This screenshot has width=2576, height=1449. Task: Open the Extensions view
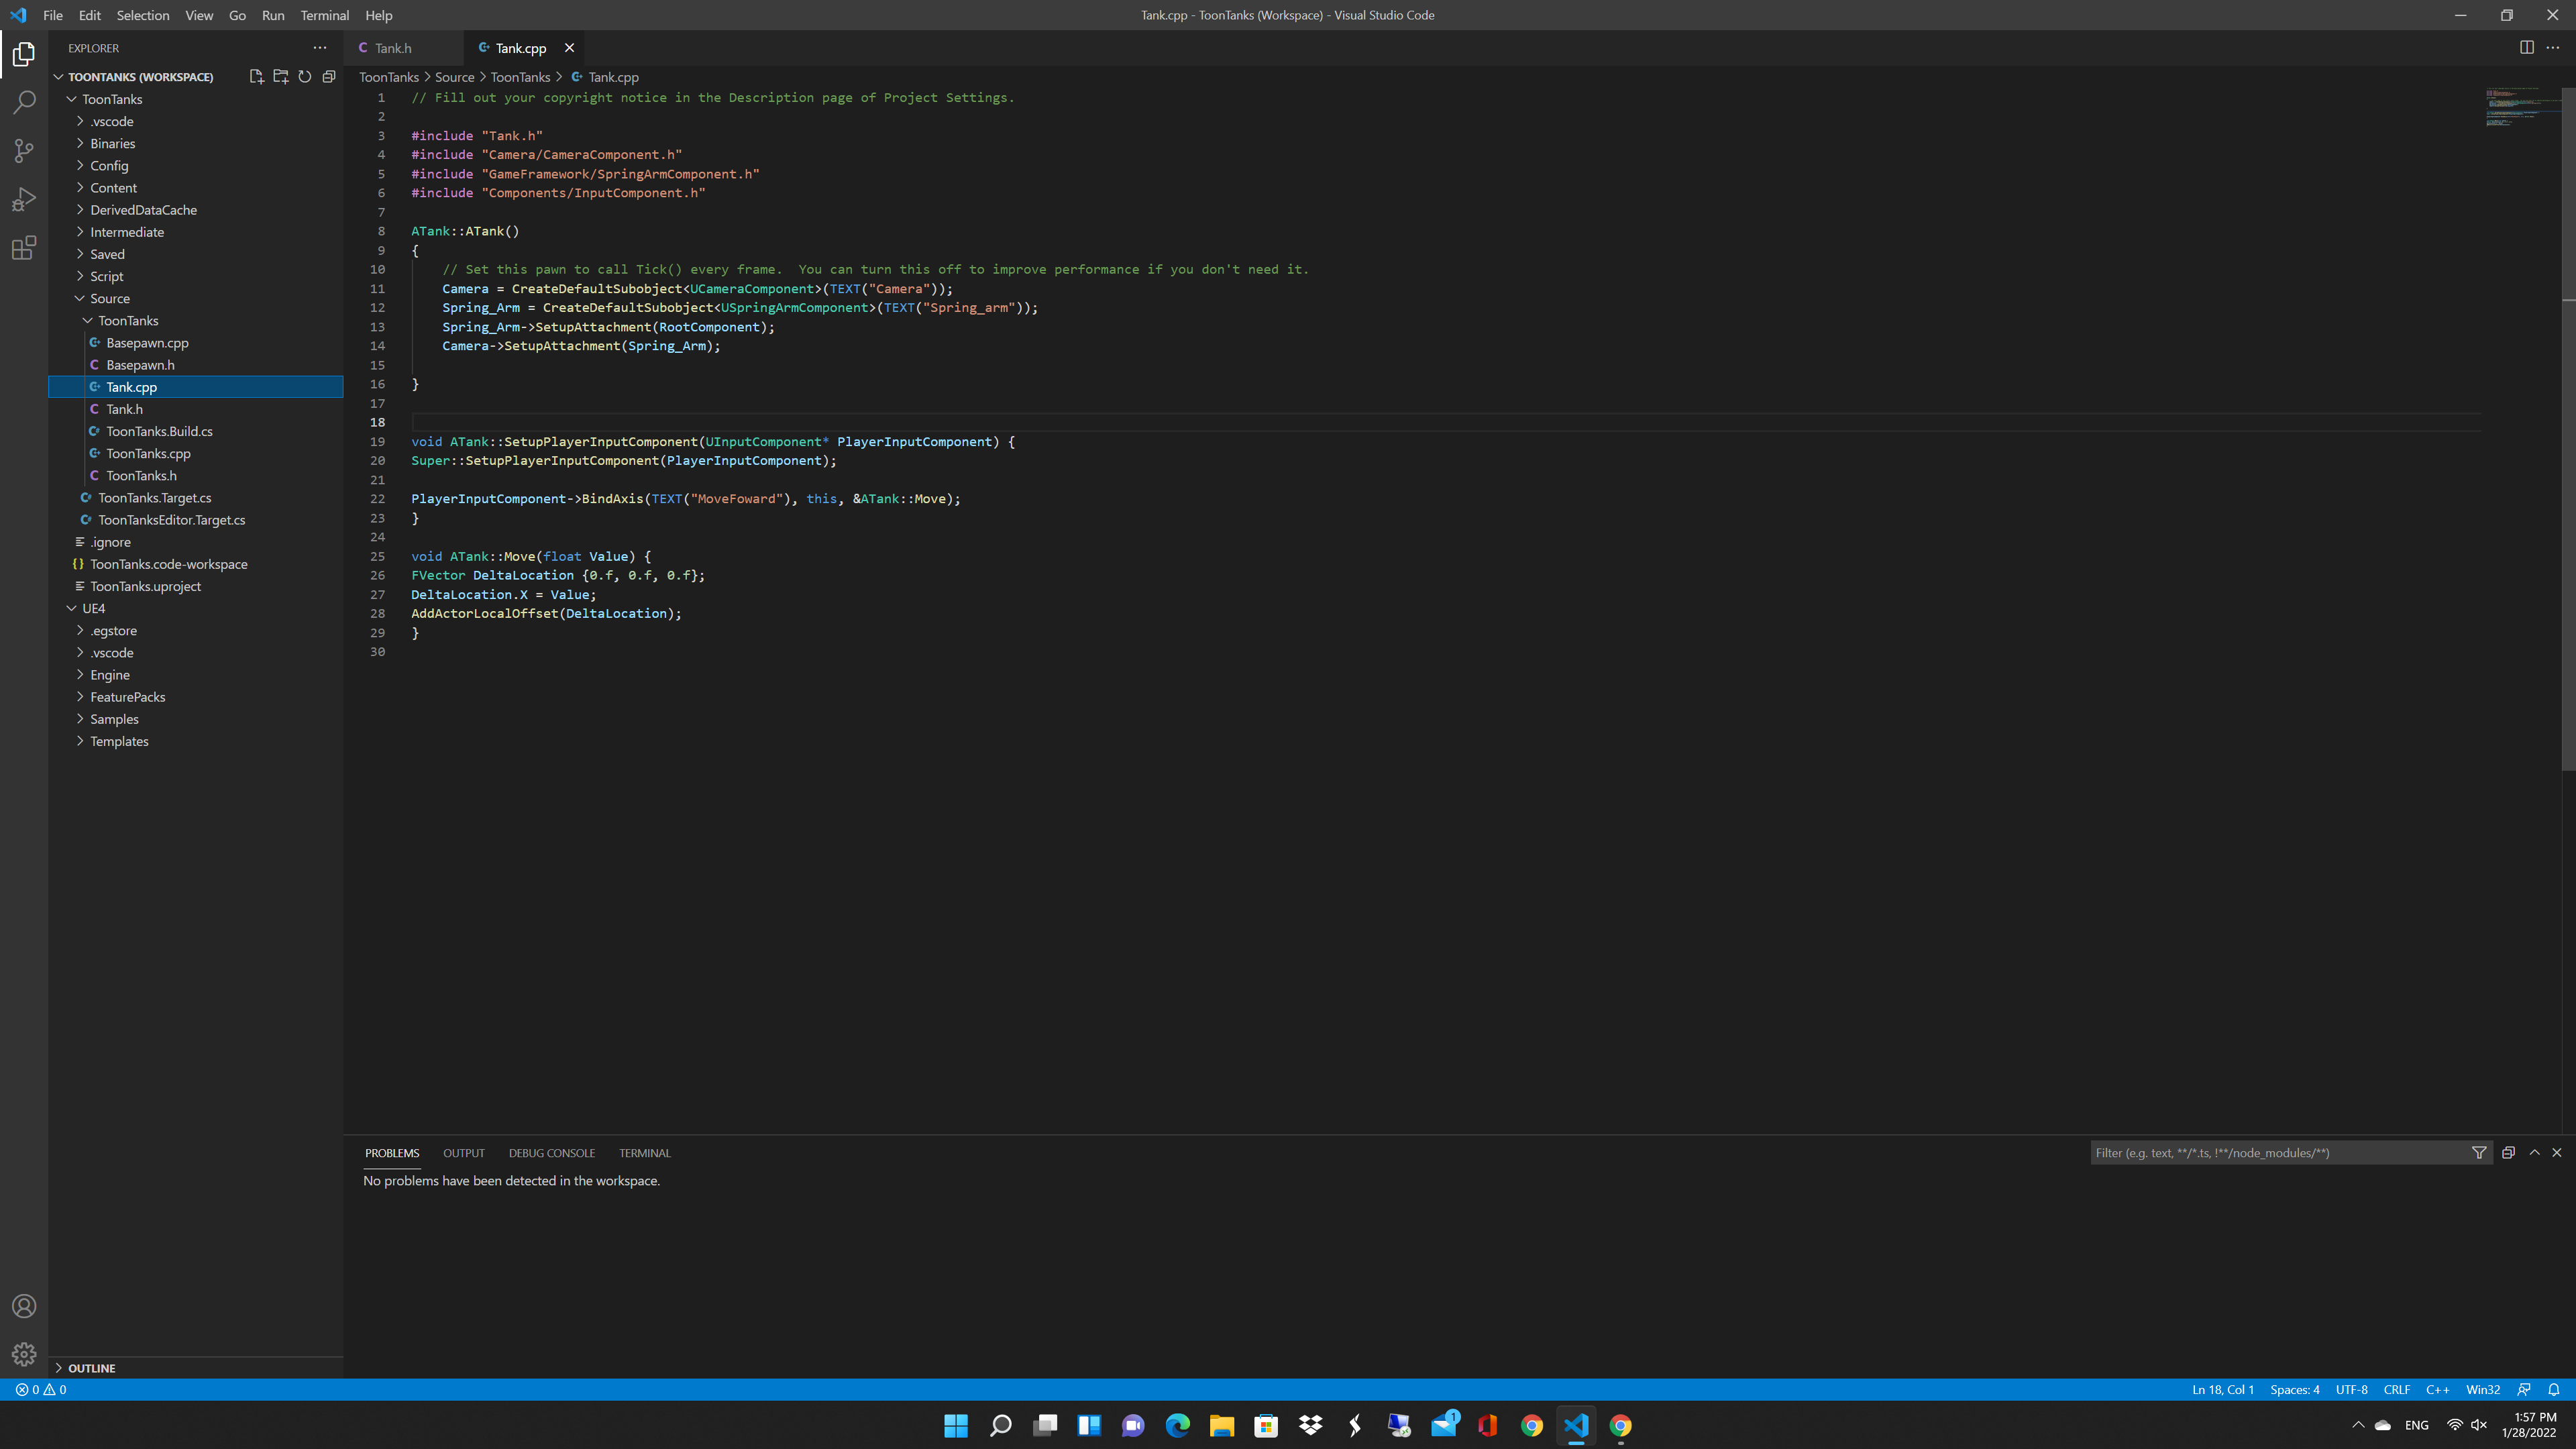point(24,248)
